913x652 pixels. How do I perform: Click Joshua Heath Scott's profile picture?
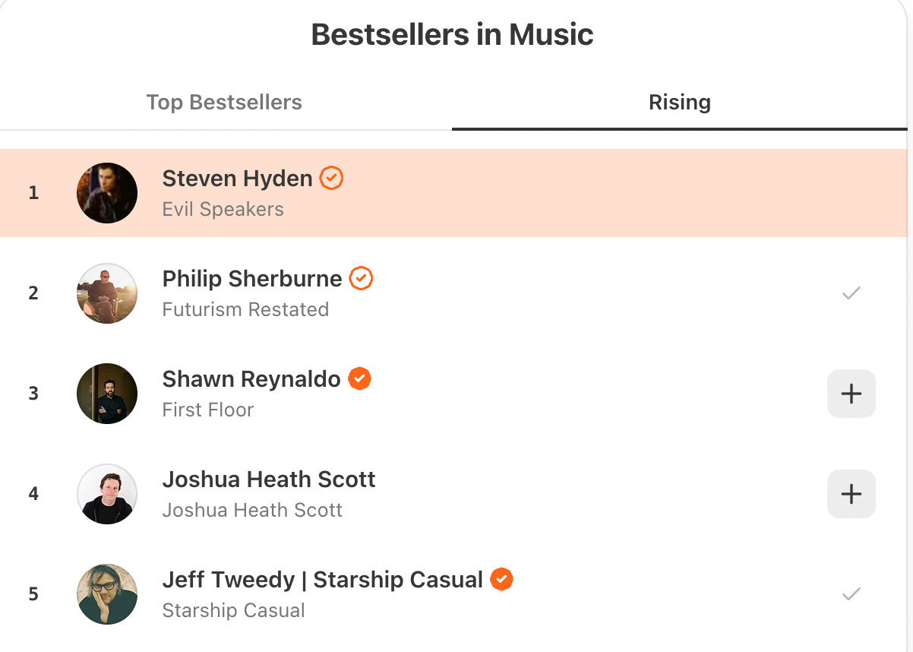107,494
